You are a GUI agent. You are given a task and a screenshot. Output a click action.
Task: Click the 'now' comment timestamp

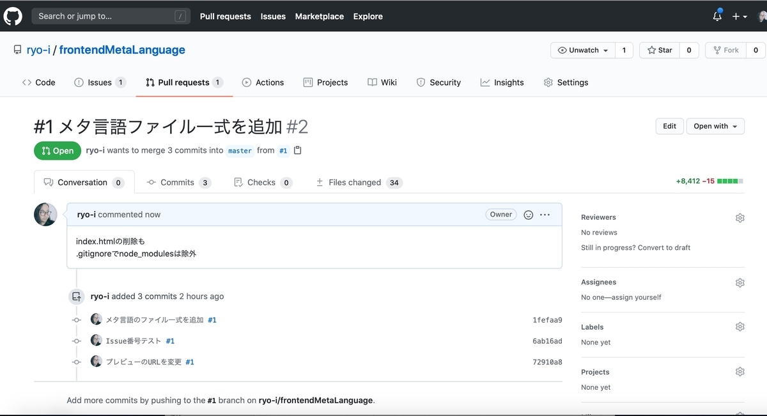(x=153, y=215)
